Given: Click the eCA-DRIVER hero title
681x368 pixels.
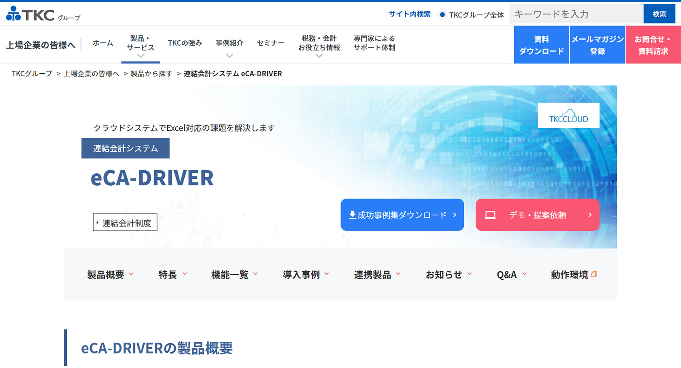Looking at the screenshot, I should click(152, 178).
